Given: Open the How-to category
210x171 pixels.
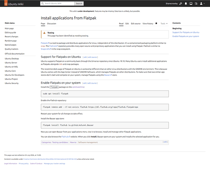Looking at the screenshot, I should coord(73,142).
